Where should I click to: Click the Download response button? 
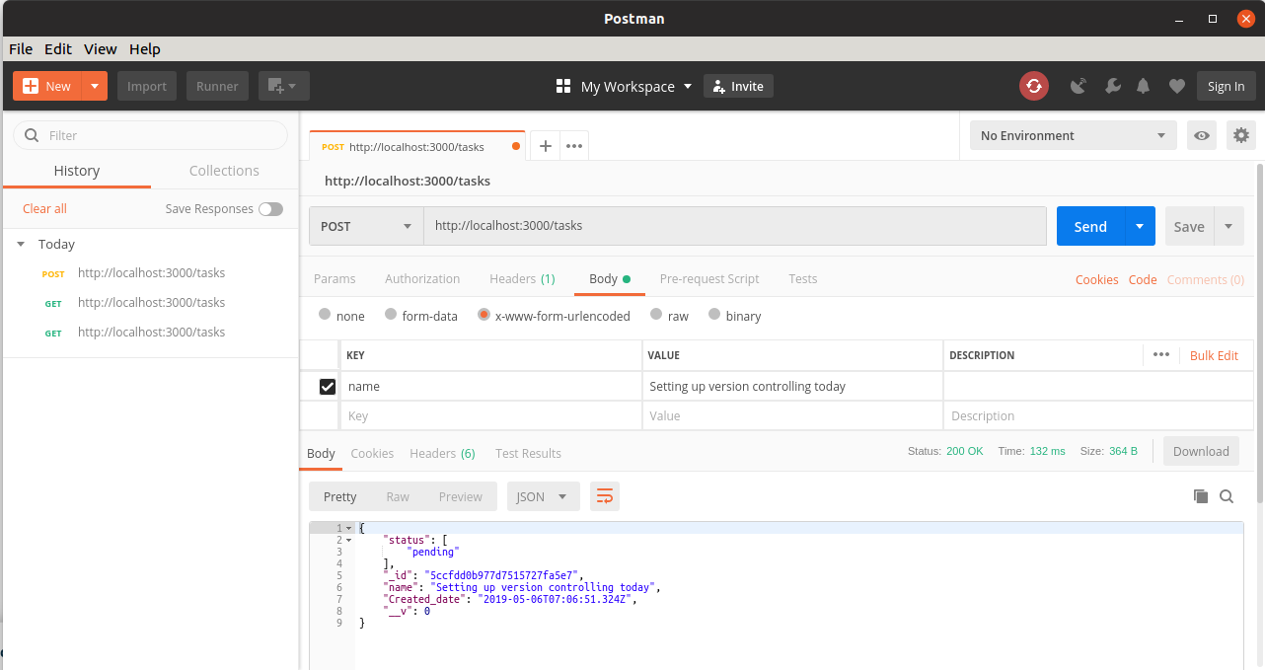click(x=1201, y=451)
